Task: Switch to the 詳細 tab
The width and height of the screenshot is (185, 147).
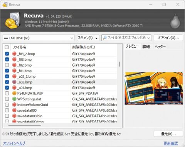Action: (146, 47)
